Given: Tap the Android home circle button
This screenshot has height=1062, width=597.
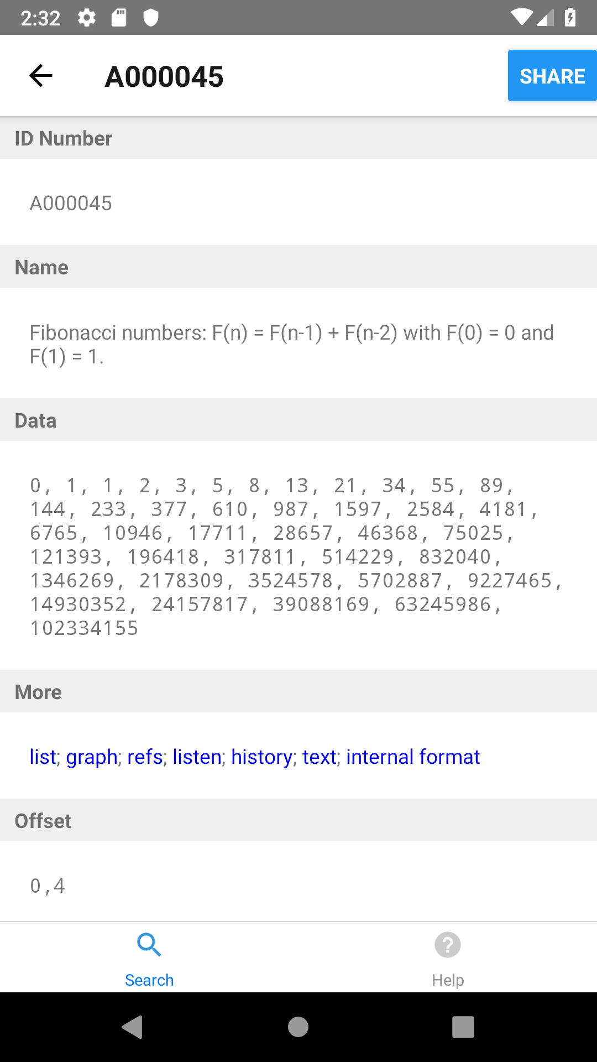Looking at the screenshot, I should pos(298,1027).
